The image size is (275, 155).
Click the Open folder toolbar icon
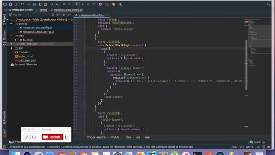coord(5,4)
